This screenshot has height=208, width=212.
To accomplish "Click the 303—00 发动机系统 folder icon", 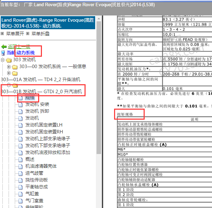I will coord(15,67).
